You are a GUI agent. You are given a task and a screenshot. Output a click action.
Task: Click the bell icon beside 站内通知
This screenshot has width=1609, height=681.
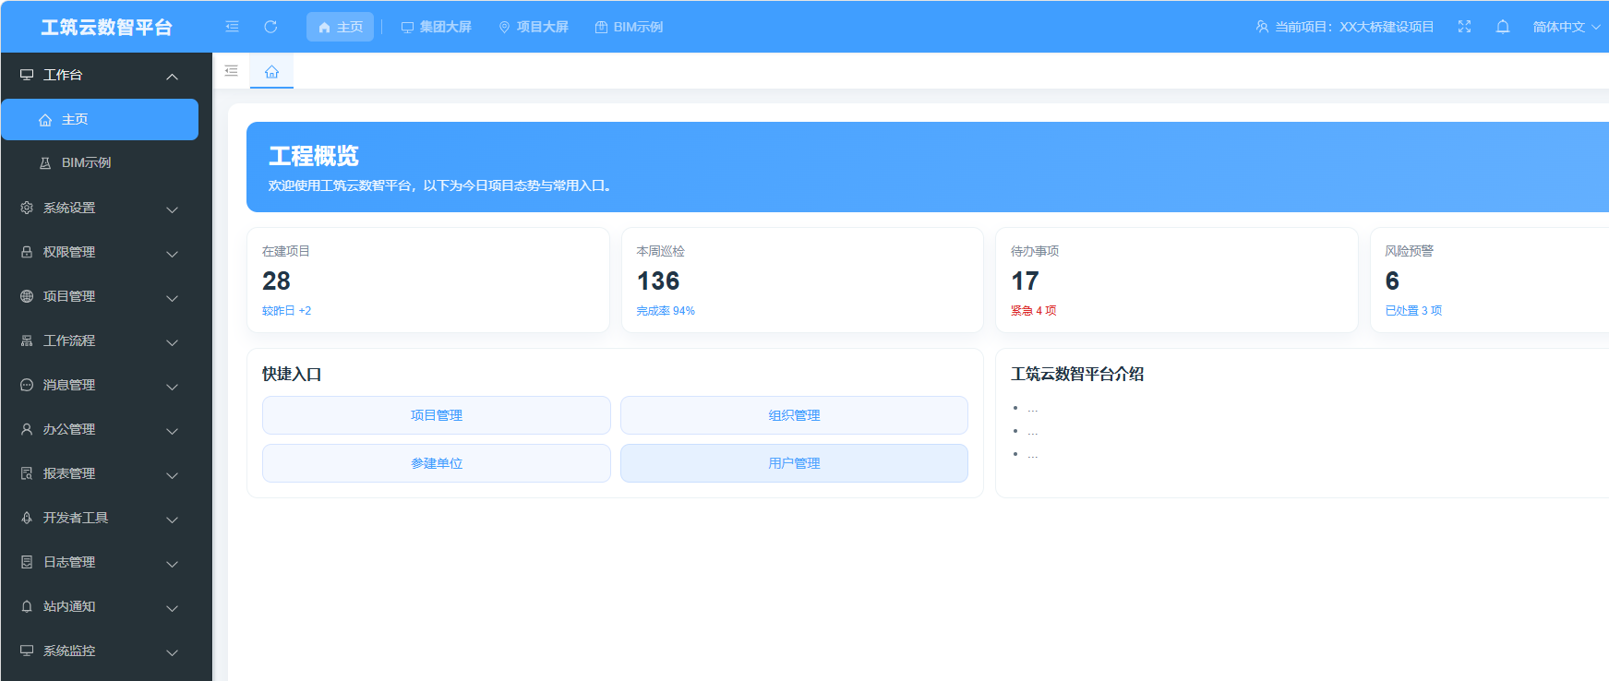point(27,606)
